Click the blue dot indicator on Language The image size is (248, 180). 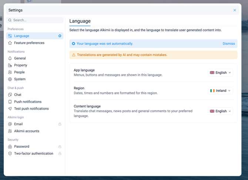pyautogui.click(x=60, y=36)
